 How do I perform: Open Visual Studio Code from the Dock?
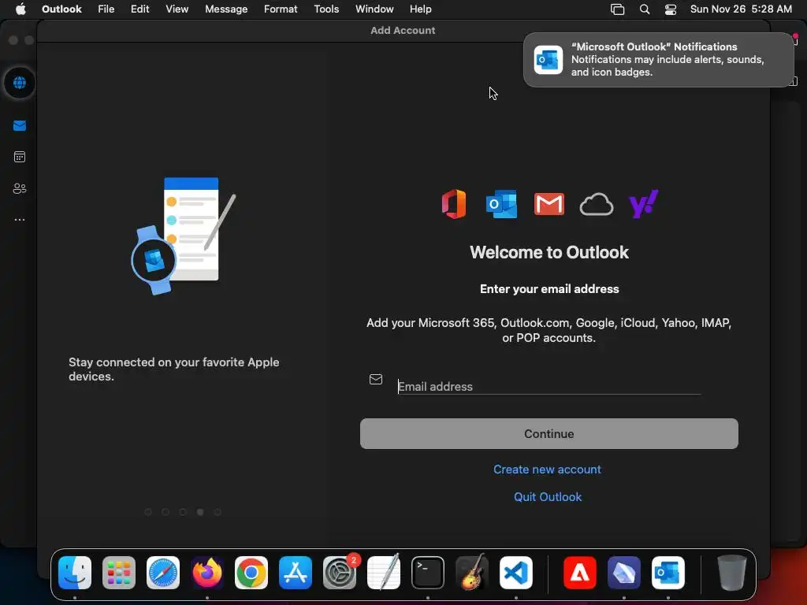[516, 573]
